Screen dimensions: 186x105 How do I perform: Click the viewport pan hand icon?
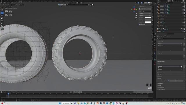[136, 15]
